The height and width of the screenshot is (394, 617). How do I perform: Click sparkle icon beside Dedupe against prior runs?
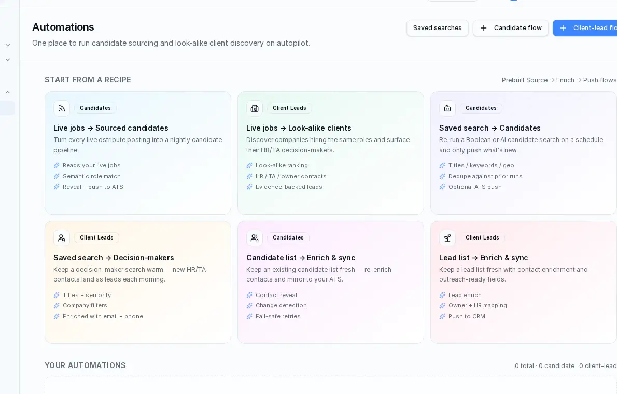click(x=442, y=176)
